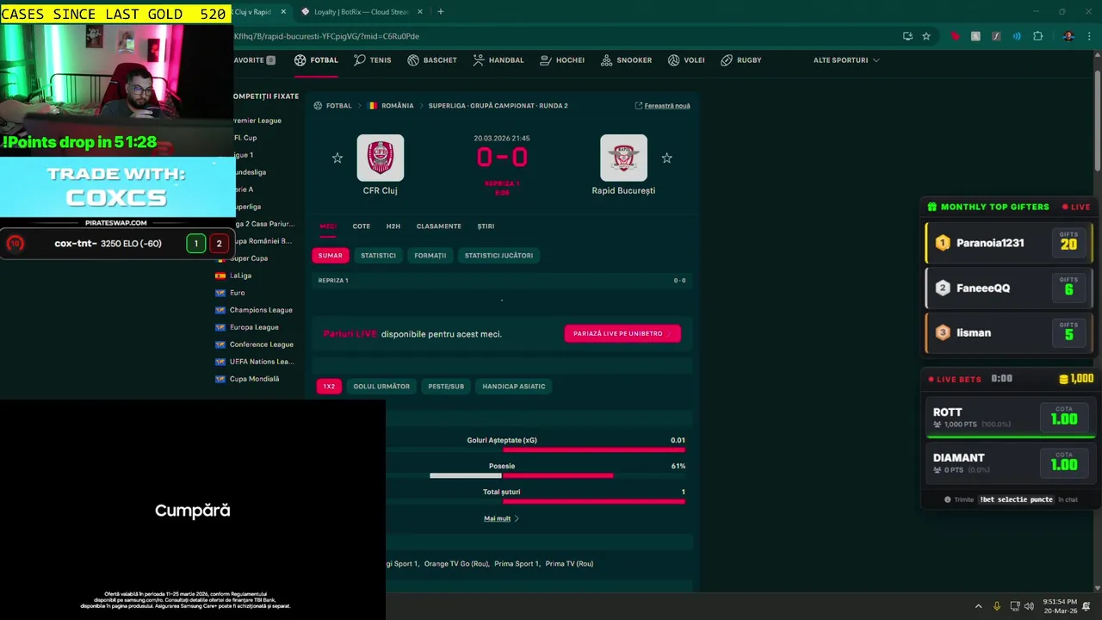This screenshot has height=620, width=1102.
Task: Expand statistics with Mai mult
Action: pos(501,518)
